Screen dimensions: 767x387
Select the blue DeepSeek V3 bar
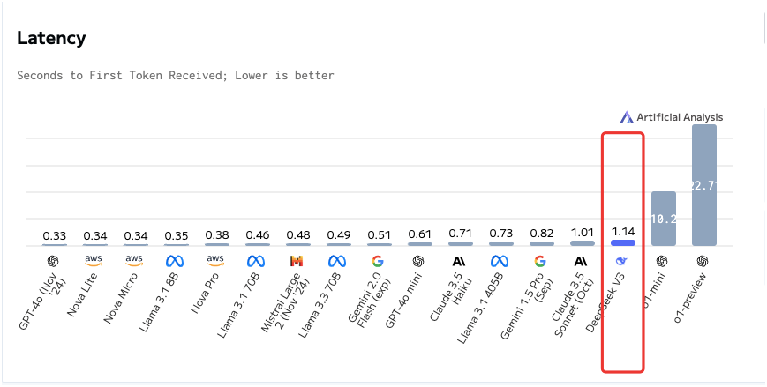pos(622,242)
